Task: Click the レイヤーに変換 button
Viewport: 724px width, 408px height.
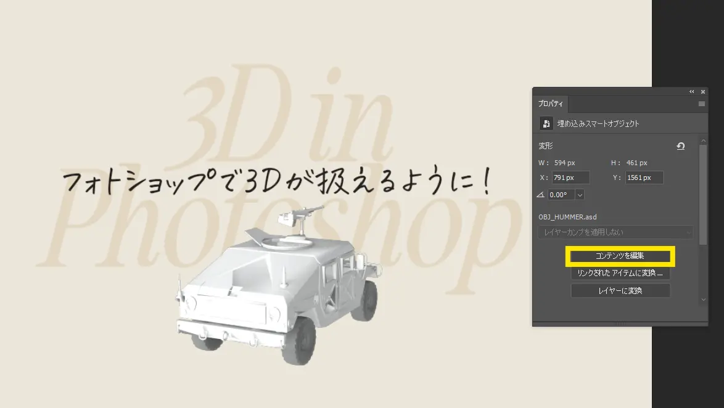Action: 620,291
